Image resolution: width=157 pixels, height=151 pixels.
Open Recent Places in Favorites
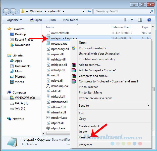[x=21, y=40]
